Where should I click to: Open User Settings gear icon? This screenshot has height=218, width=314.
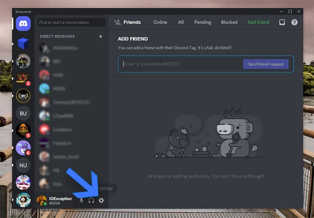(x=101, y=200)
